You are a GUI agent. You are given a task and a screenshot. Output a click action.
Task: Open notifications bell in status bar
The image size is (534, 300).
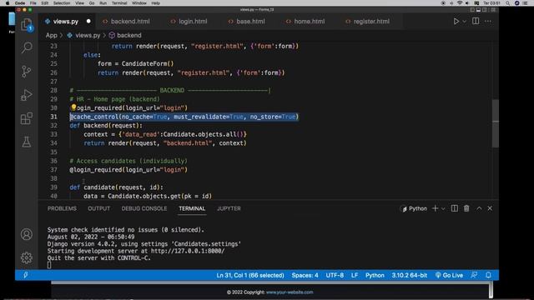tap(488, 275)
